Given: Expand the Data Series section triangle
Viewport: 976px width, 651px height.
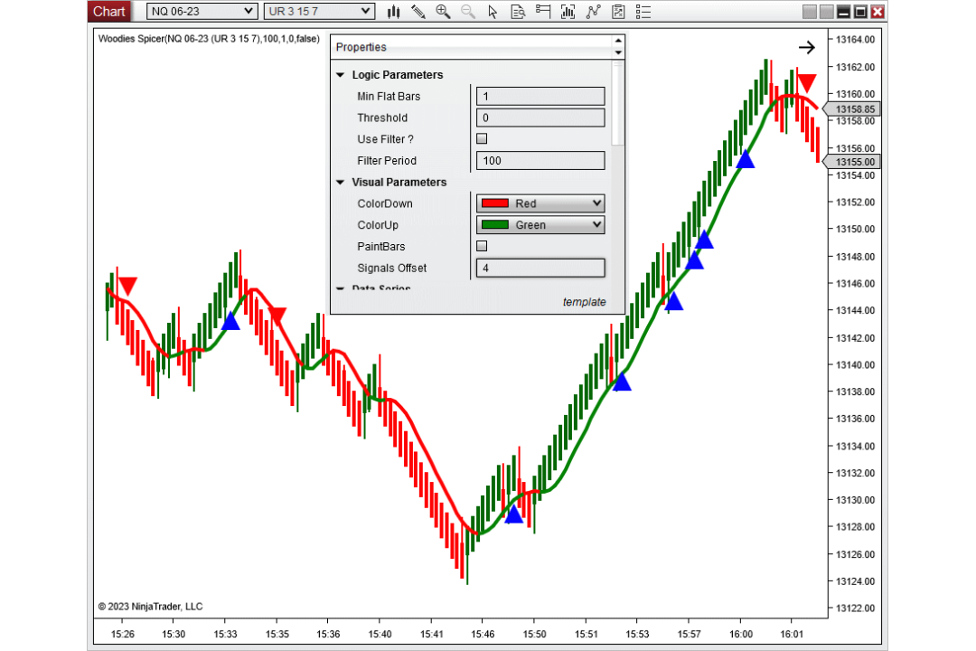Looking at the screenshot, I should coord(341,288).
